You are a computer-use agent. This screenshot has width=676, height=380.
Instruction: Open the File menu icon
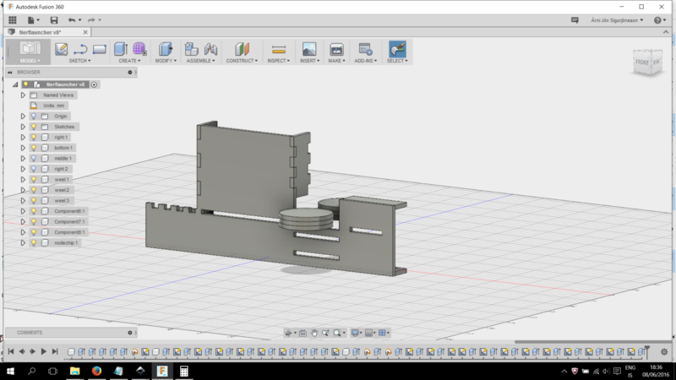(31, 19)
